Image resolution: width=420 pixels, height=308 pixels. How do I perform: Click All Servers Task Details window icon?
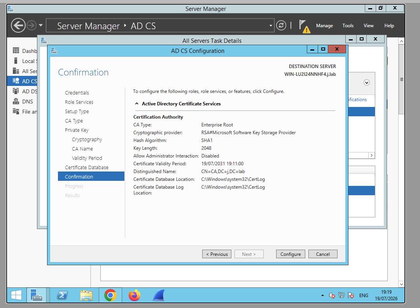tap(44, 41)
